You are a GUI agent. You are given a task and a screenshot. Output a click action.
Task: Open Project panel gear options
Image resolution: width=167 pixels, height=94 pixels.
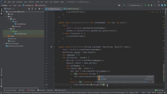[39, 9]
